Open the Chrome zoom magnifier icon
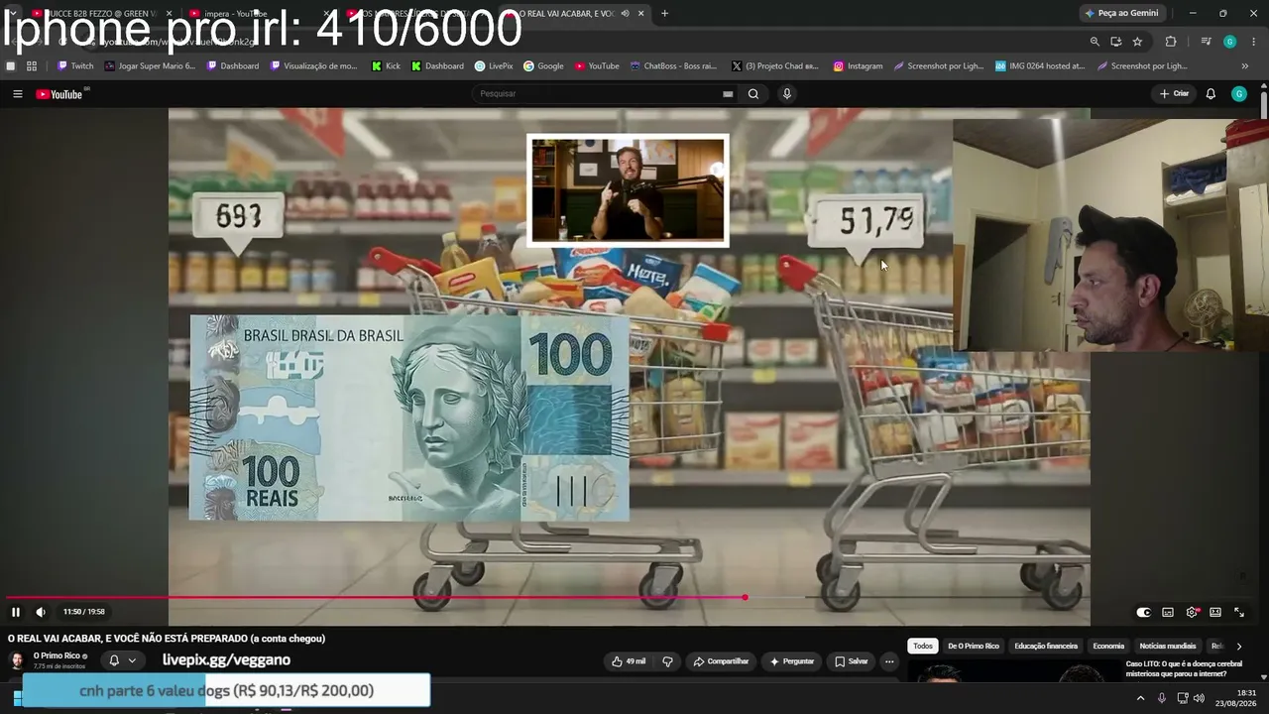 coord(1095,42)
